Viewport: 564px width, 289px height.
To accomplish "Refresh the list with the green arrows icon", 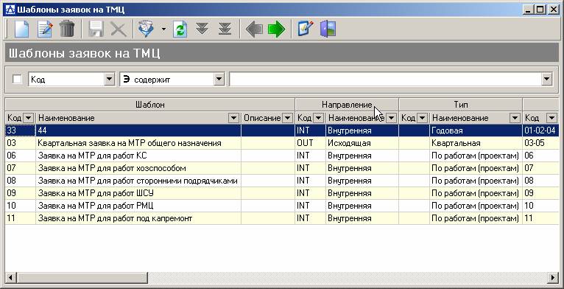I will click(x=180, y=29).
